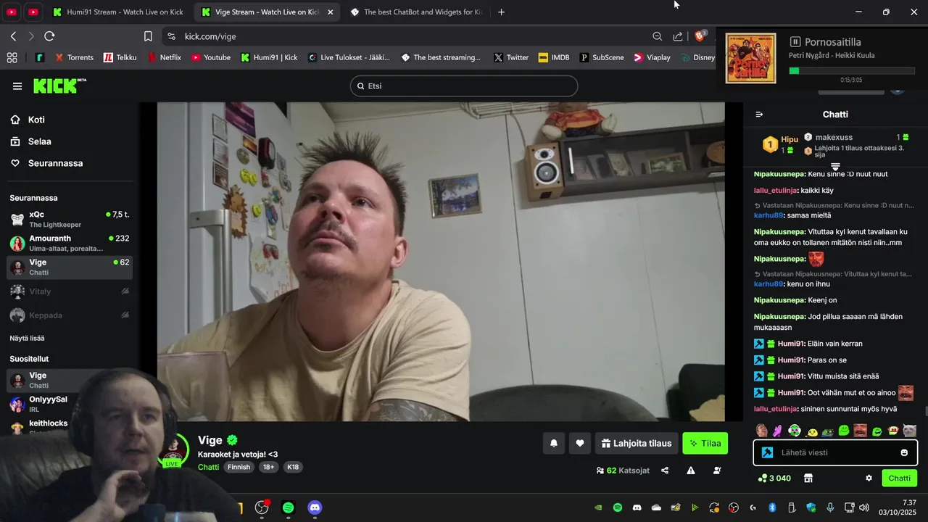The height and width of the screenshot is (522, 928).
Task: Open the Kick hamburger menu
Action: coord(17,86)
